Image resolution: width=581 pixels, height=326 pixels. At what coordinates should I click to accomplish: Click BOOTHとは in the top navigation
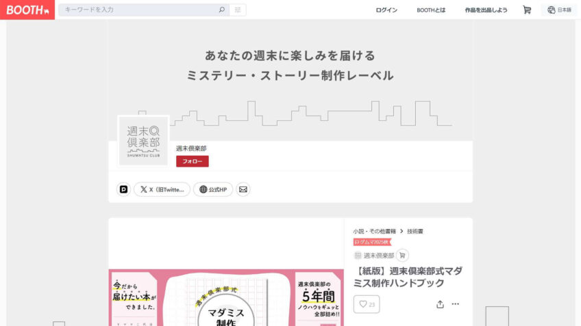click(431, 10)
